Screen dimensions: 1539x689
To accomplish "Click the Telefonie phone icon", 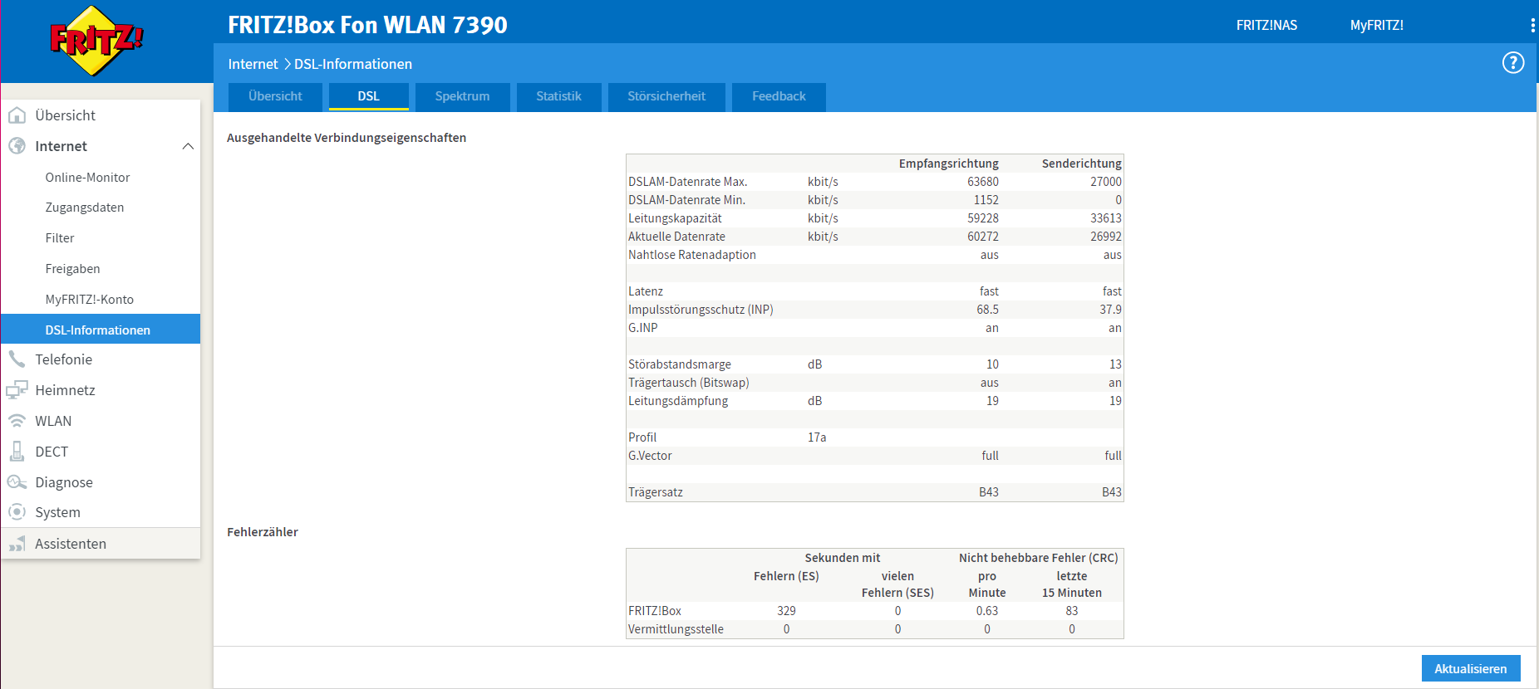I will [17, 359].
